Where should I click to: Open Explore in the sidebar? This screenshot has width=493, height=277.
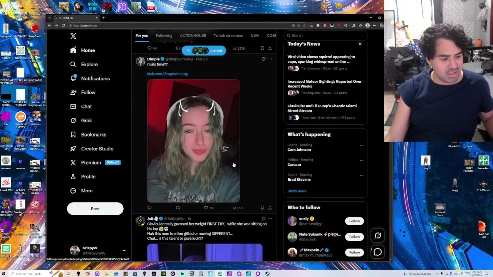[84, 64]
